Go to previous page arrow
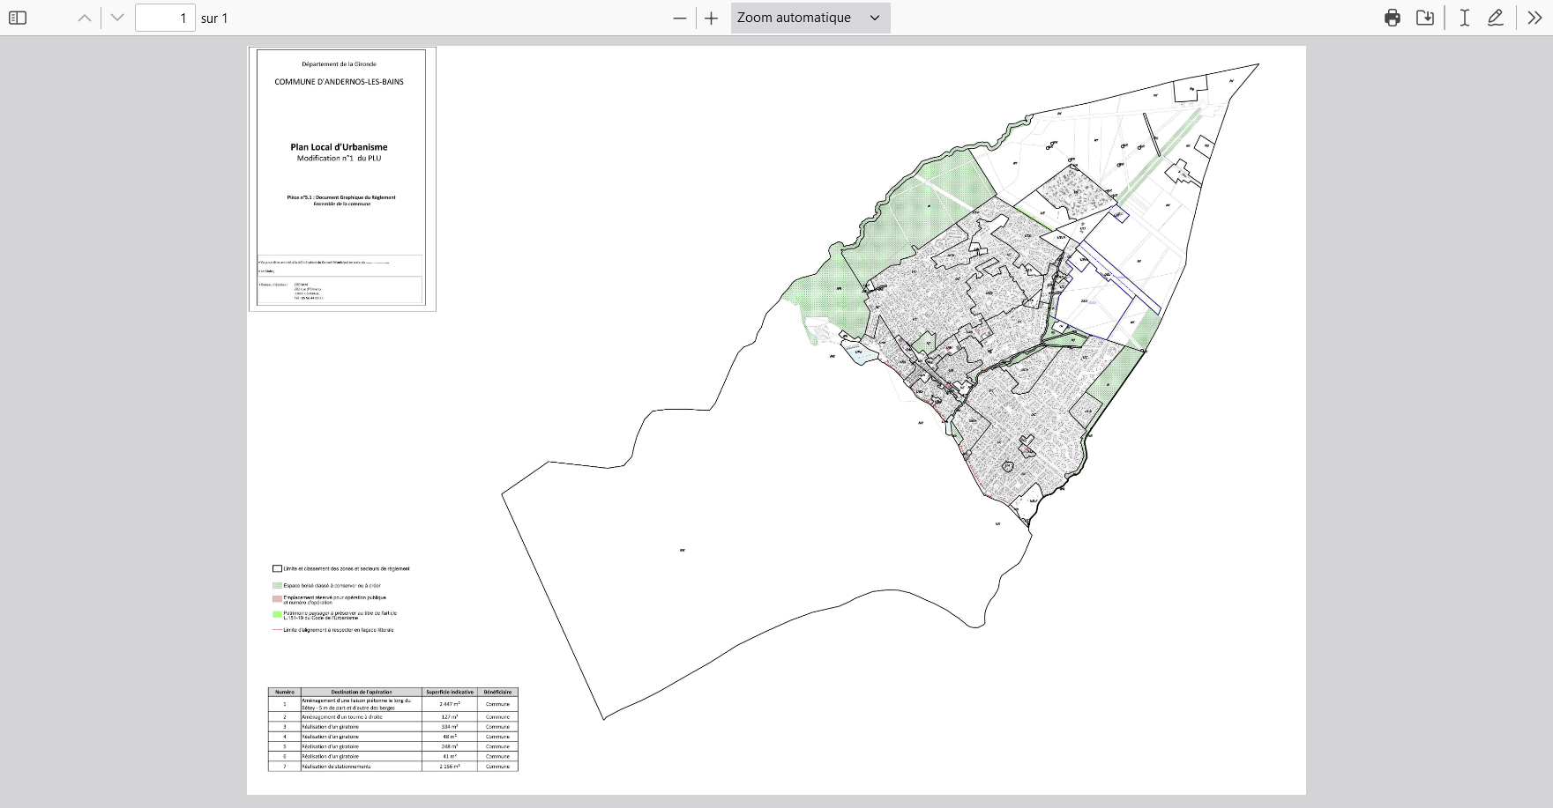The width and height of the screenshot is (1553, 808). click(85, 18)
